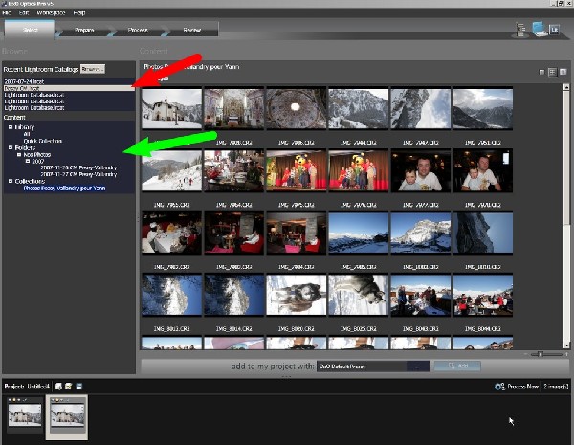The image size is (574, 445).
Task: Collapse the 2007 folder node
Action: pyautogui.click(x=28, y=161)
